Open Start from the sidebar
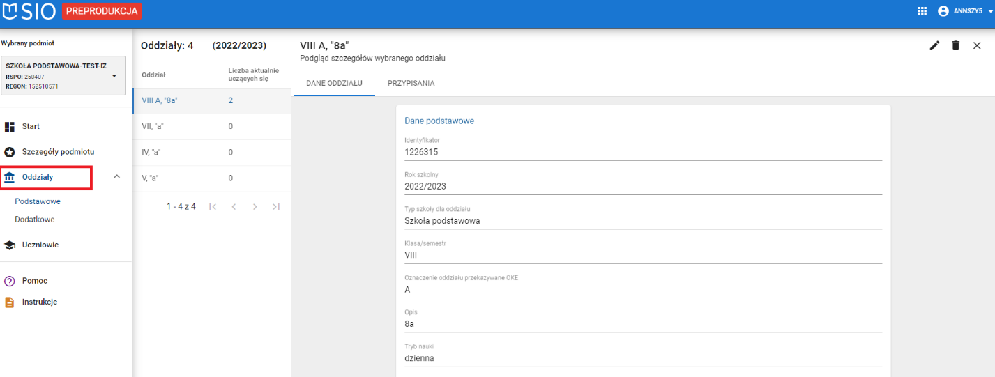The height and width of the screenshot is (377, 995). tap(31, 127)
